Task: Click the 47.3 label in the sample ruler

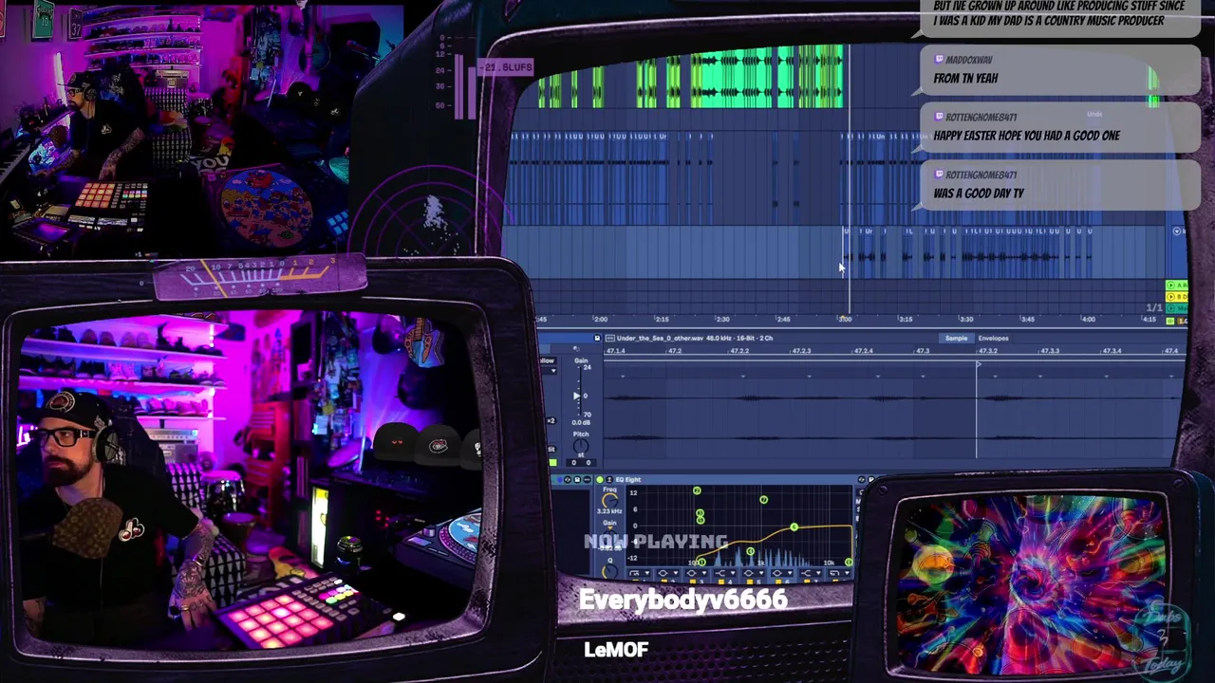Action: (x=923, y=351)
